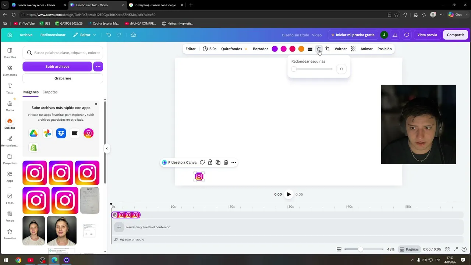Pick the orange color swatch
471x265 pixels.
pos(301,49)
